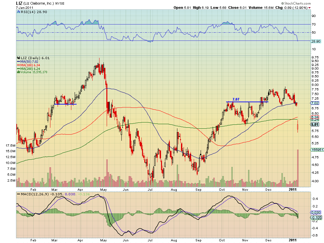Click the 17.5M volume axis label

click(10, 145)
